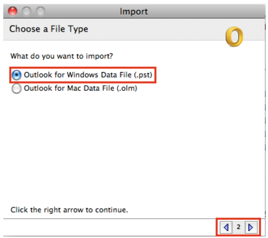Screen dimensions: 268x238
Task: Click the gold Outlook logo
Action: (234, 36)
